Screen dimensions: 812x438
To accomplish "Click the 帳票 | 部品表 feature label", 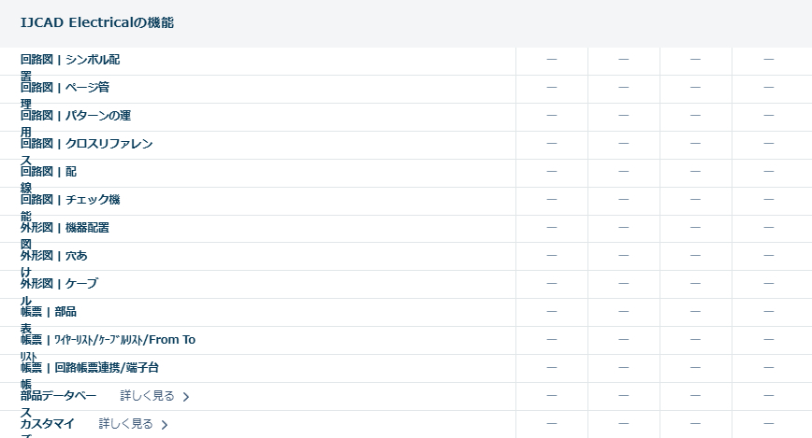I will [x=49, y=312].
